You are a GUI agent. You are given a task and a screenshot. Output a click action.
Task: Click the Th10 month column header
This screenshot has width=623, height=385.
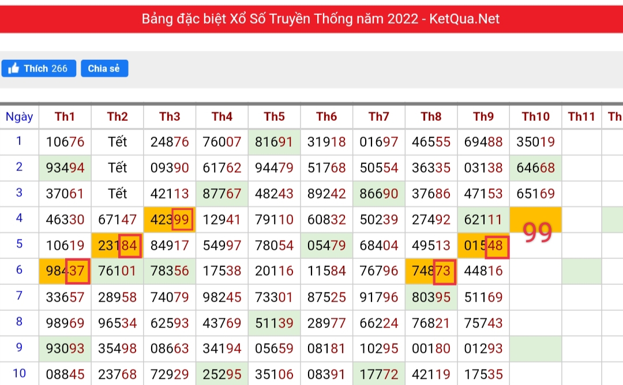(x=535, y=117)
